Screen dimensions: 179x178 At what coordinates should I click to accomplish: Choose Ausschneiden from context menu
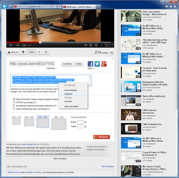(73, 90)
